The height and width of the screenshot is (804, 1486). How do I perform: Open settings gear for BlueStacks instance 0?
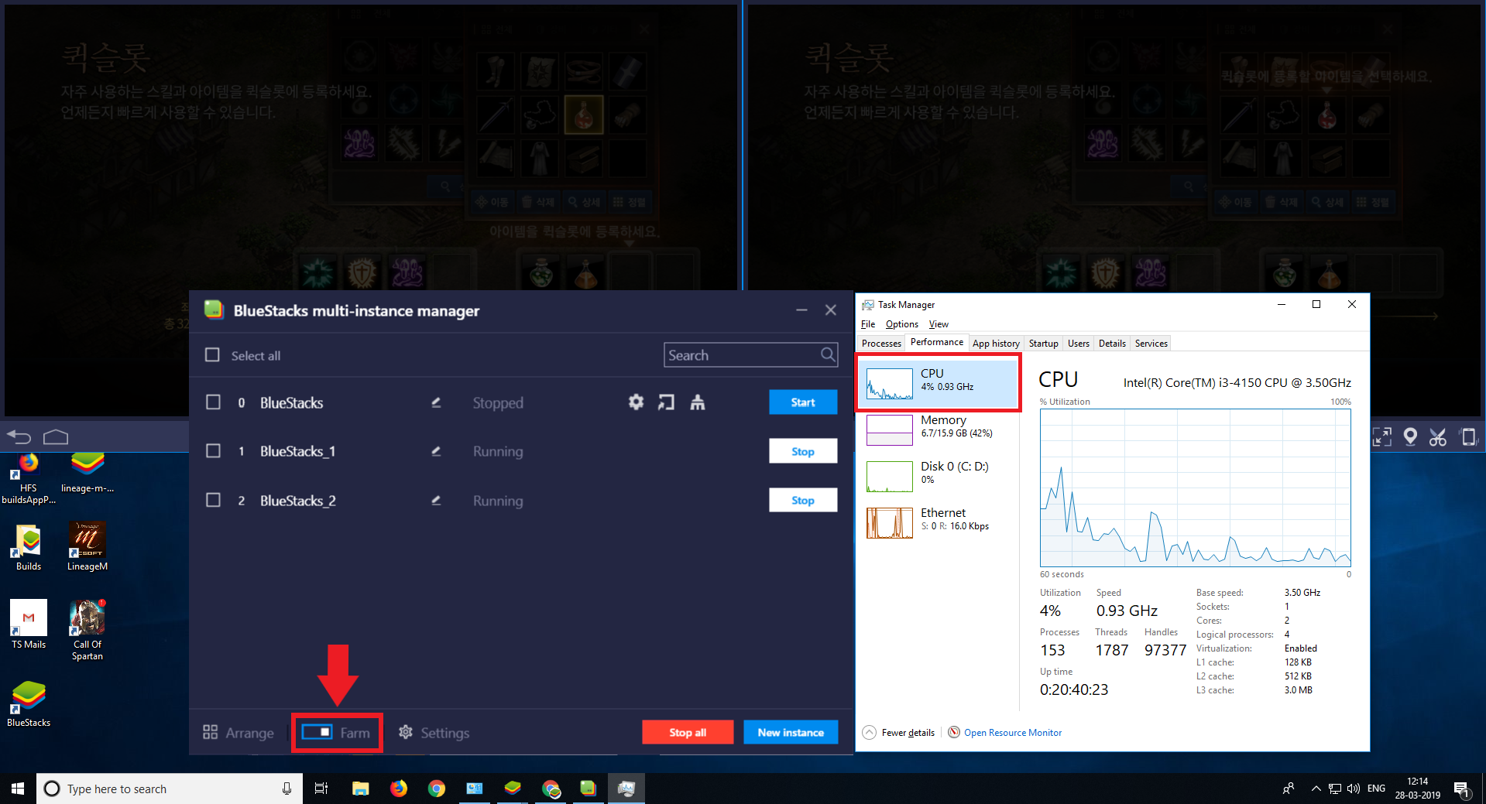click(x=636, y=402)
